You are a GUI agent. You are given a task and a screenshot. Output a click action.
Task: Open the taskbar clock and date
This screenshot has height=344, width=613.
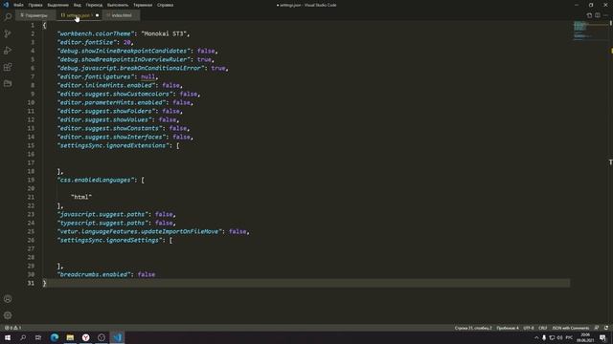click(x=585, y=337)
